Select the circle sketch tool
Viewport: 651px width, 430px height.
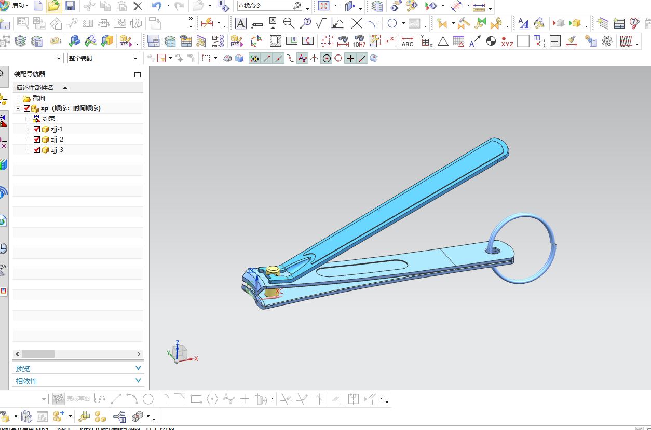[x=148, y=399]
